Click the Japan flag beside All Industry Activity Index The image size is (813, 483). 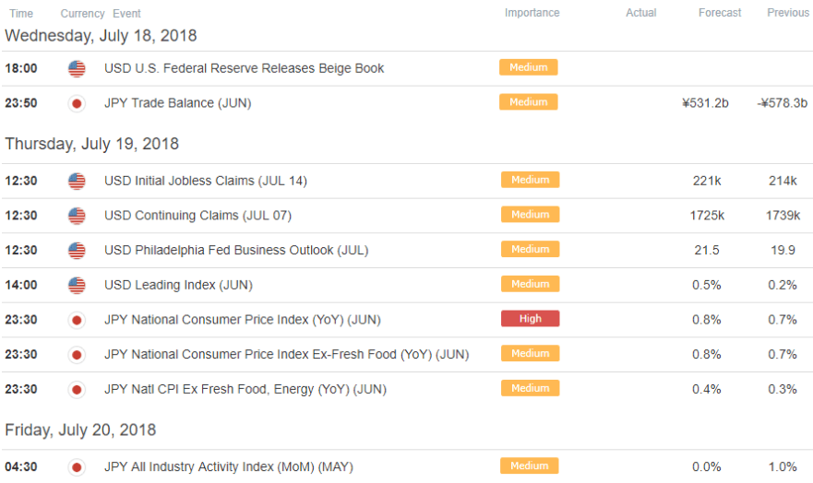point(77,467)
